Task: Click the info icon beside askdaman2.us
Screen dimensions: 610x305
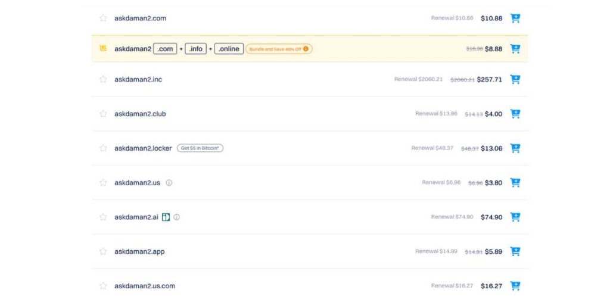Action: coord(169,183)
